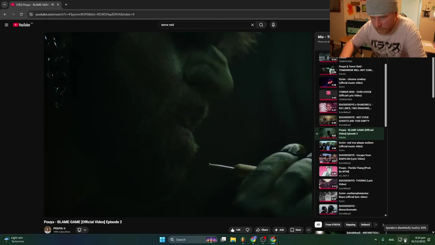435x245 pixels.
Task: Select the 'From POUYA' filter chip
Action: click(333, 225)
